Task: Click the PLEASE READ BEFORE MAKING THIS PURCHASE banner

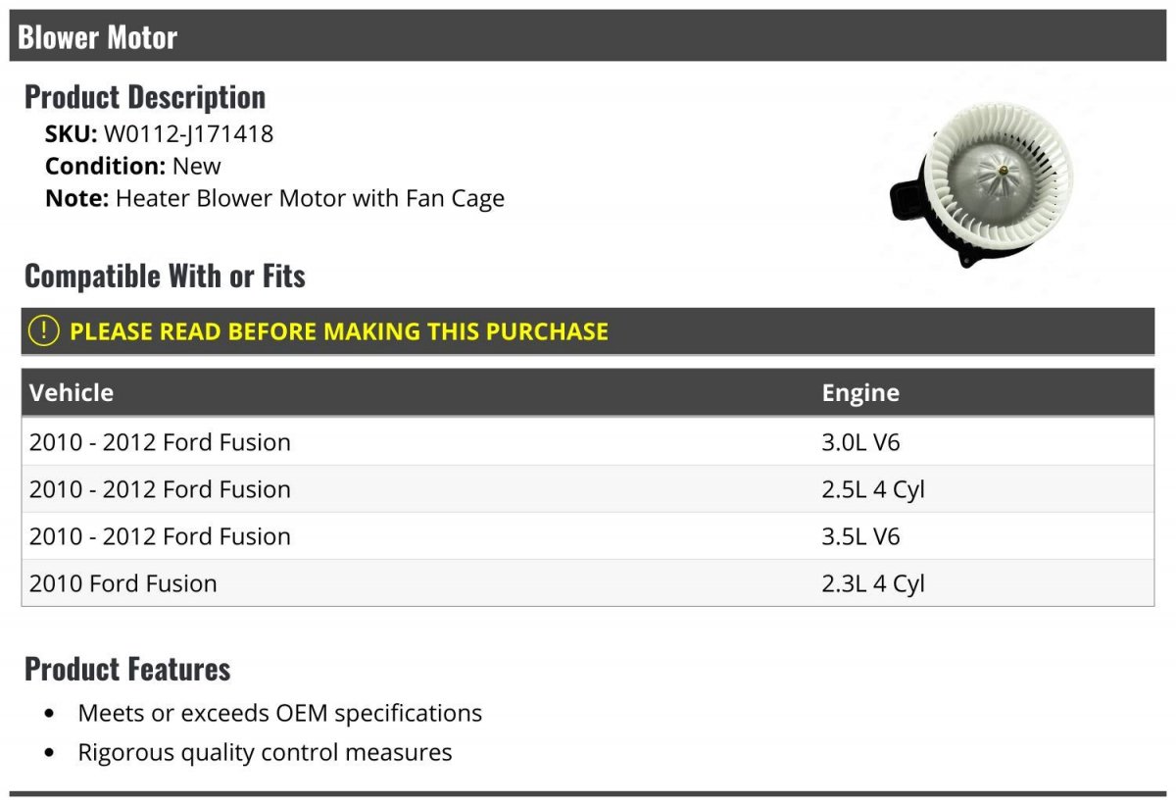Action: [x=588, y=331]
